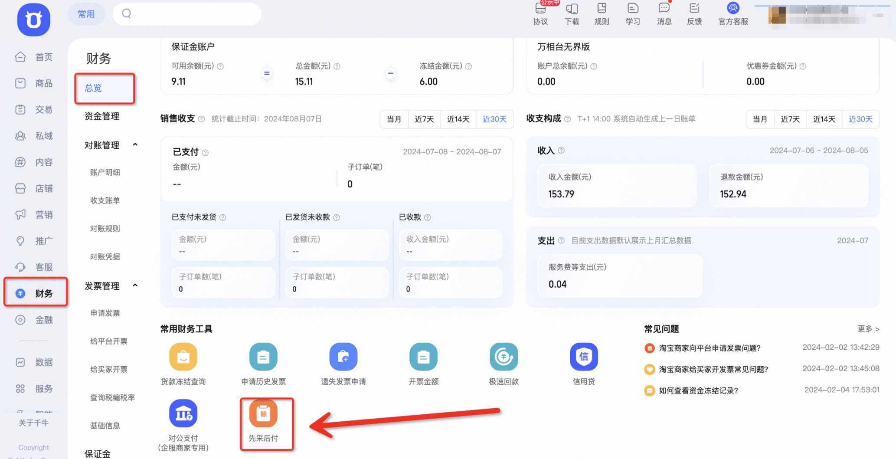The image size is (896, 459).
Task: Open the 先采后付 tool icon
Action: point(263,413)
